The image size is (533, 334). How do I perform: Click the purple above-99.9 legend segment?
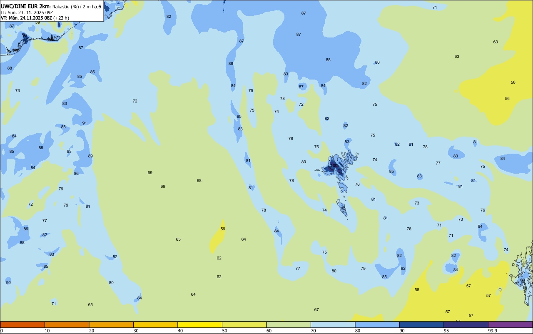click(510, 324)
